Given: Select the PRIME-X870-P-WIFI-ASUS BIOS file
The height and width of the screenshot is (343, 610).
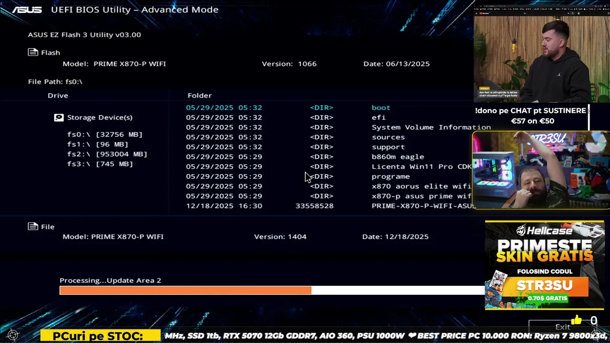Looking at the screenshot, I should [x=422, y=206].
